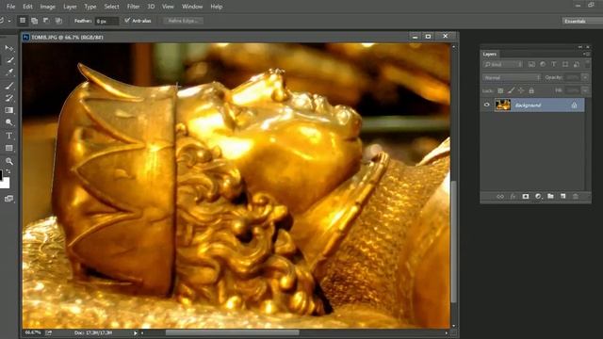Filter layers by smart objects

pos(576,65)
